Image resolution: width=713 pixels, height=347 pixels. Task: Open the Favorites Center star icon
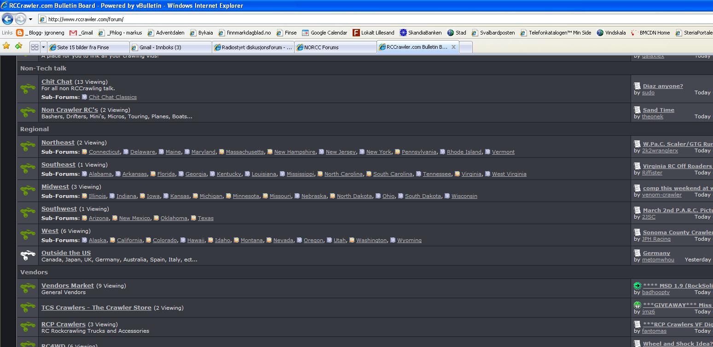[6, 46]
